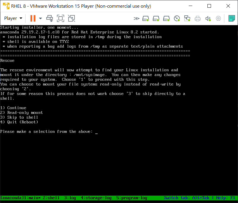Screen dimensions: 238x203
Task: Click the VMware Player title bar logo
Action: pos(6,6)
